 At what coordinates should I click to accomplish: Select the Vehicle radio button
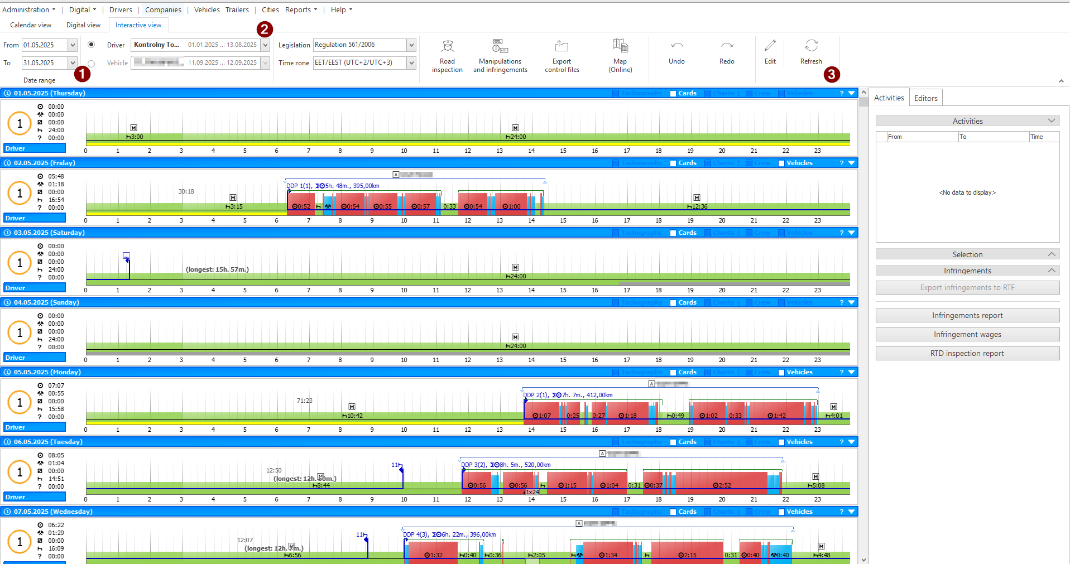click(92, 64)
